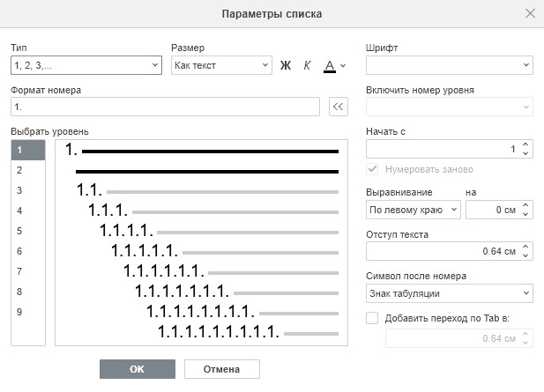The height and width of the screenshot is (392, 544).
Task: Open the Включить номер уровня dropdown
Action: click(x=450, y=107)
